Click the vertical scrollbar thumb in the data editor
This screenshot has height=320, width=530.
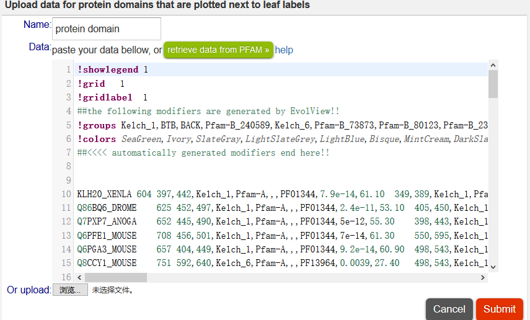(493, 84)
